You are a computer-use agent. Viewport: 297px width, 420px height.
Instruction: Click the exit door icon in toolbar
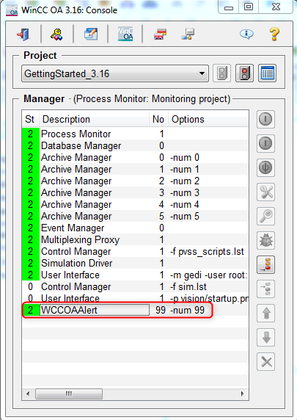coord(23,35)
